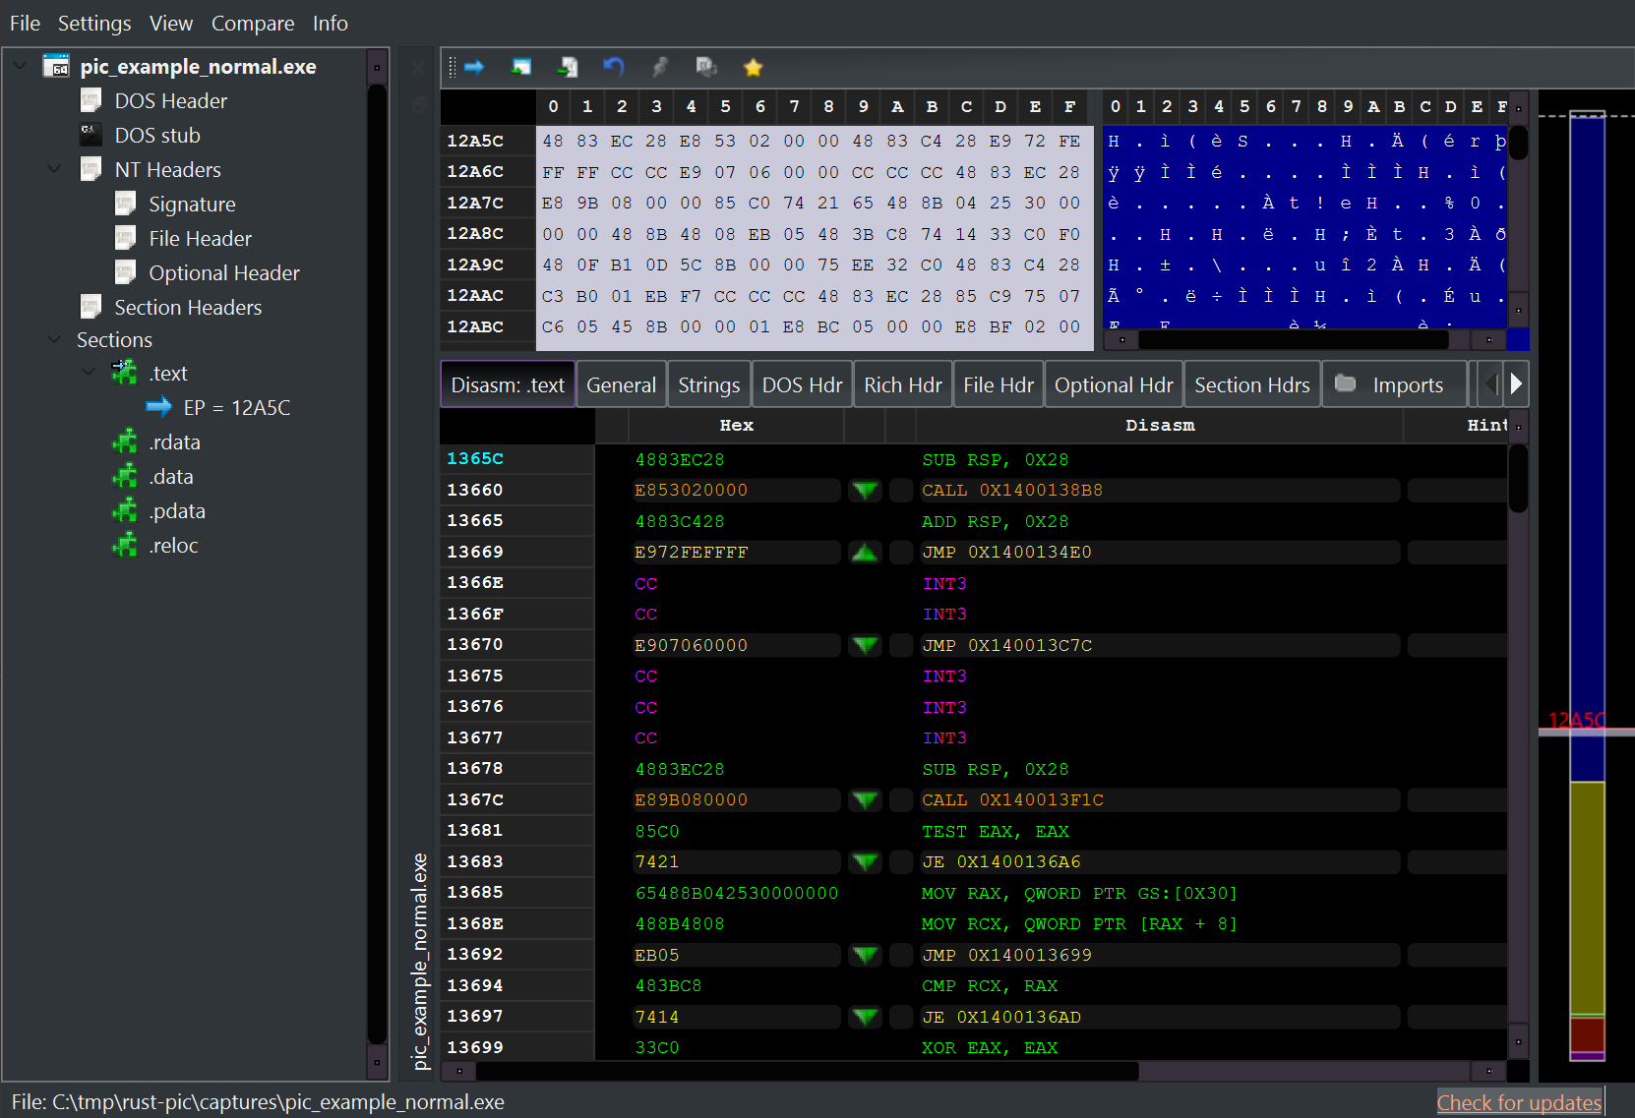Follow the green up arrow at row 13669
1635x1118 pixels.
pos(866,552)
